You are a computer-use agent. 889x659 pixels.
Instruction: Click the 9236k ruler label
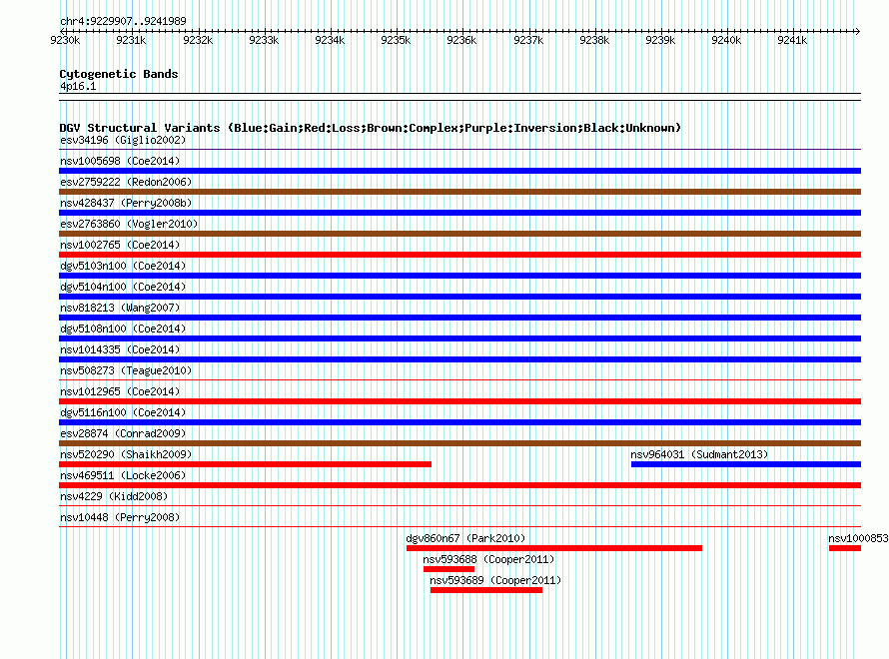[x=461, y=40]
